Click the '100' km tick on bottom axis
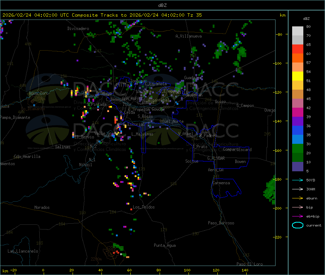The height and width of the screenshot is (275, 325). 187,270
